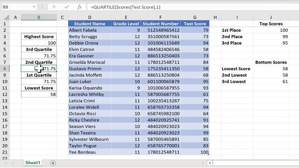
Task: Select Yee Bordeau's test score 100
Action: coord(195,152)
